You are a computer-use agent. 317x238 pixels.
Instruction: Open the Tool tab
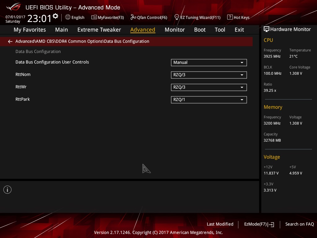(x=220, y=30)
